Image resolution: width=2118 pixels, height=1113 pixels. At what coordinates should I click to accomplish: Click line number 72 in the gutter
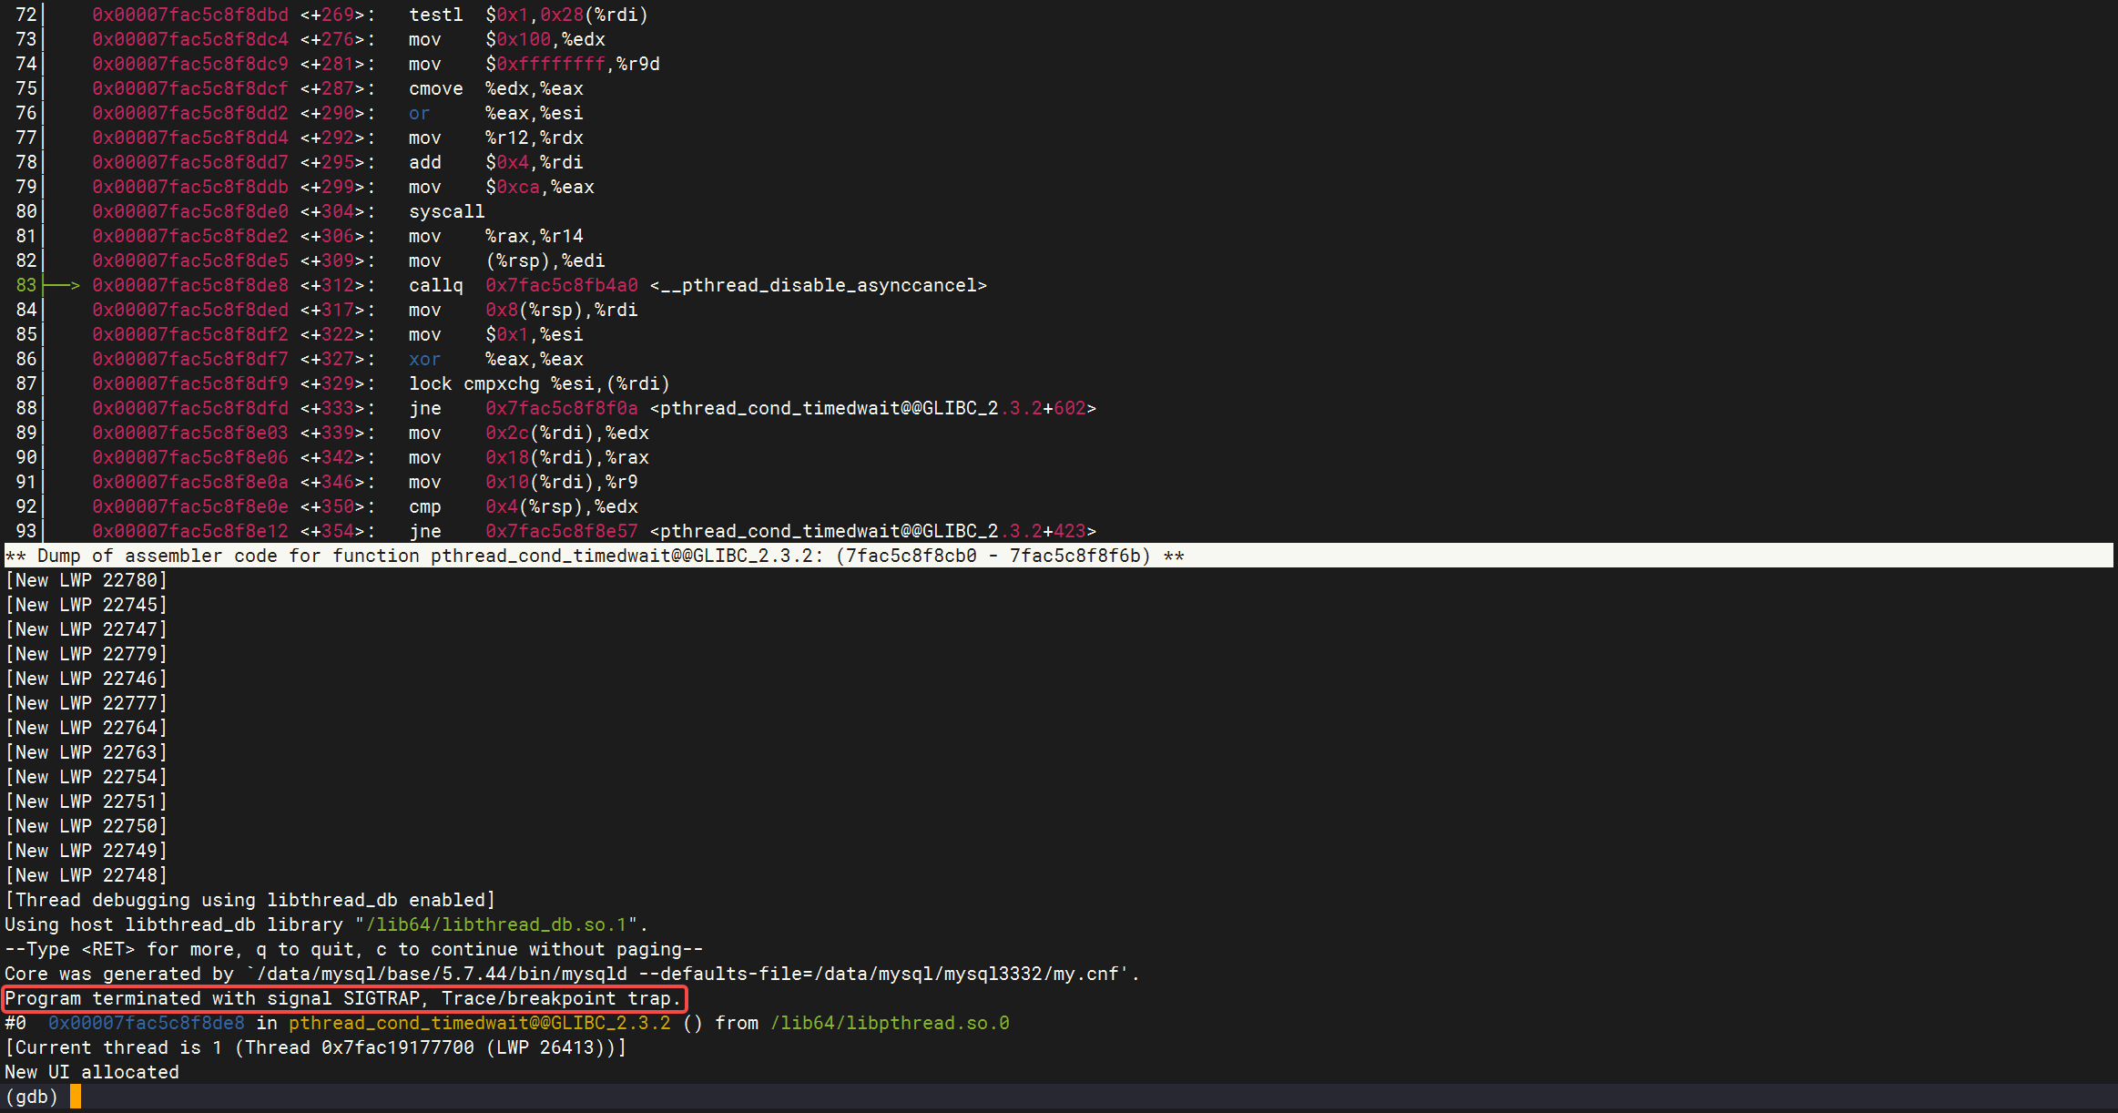coord(26,15)
